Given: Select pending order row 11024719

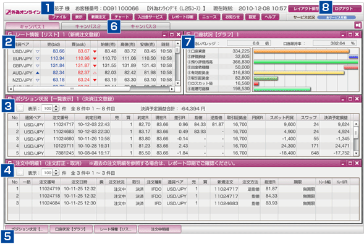Looking at the screenshot, I should coord(184,189).
